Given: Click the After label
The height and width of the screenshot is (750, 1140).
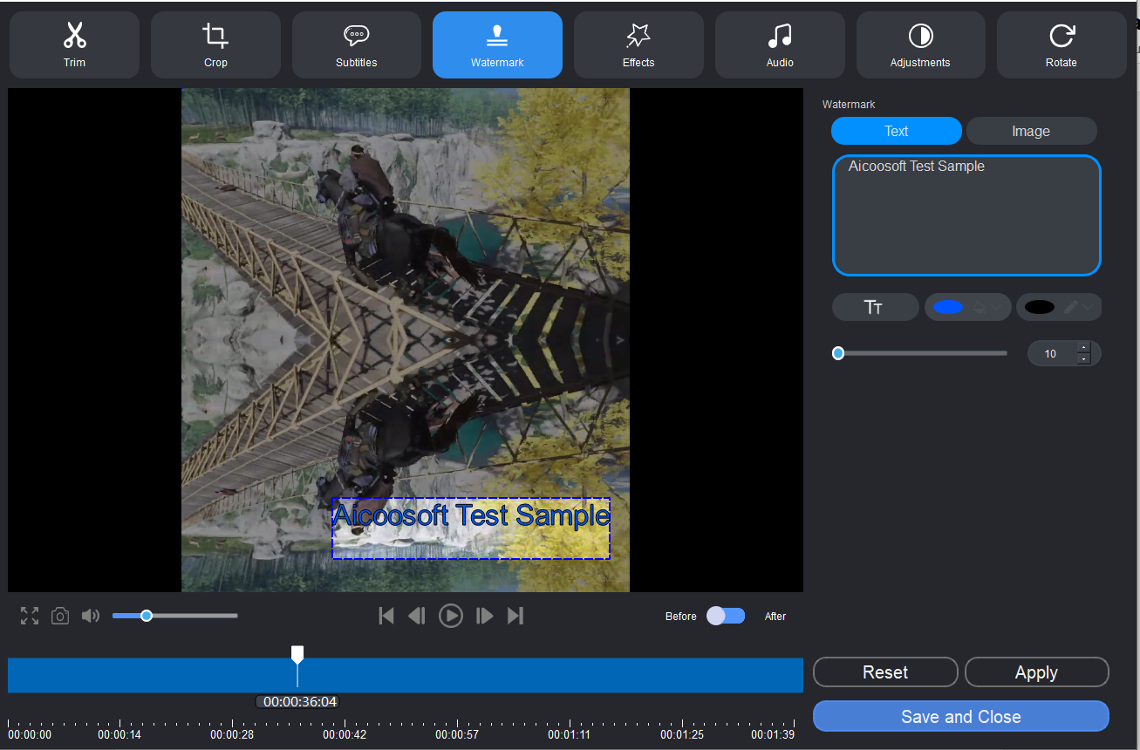Looking at the screenshot, I should coord(775,617).
